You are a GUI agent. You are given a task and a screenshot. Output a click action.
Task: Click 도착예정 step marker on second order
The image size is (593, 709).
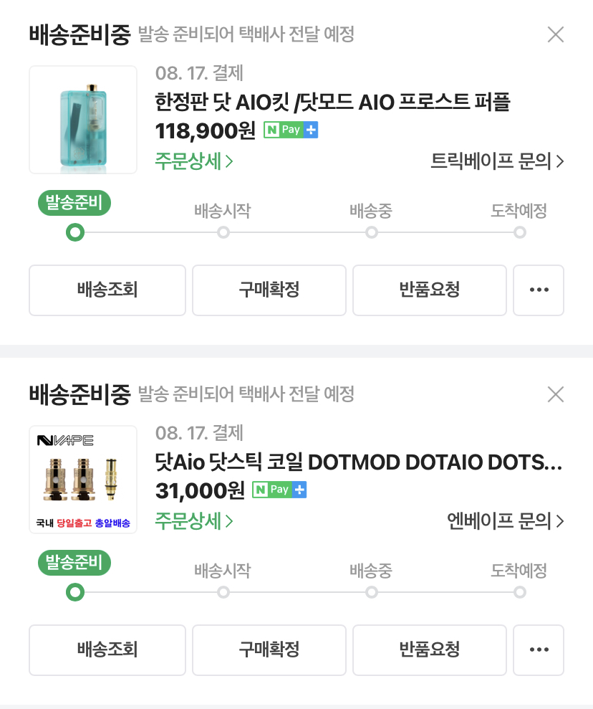click(520, 592)
